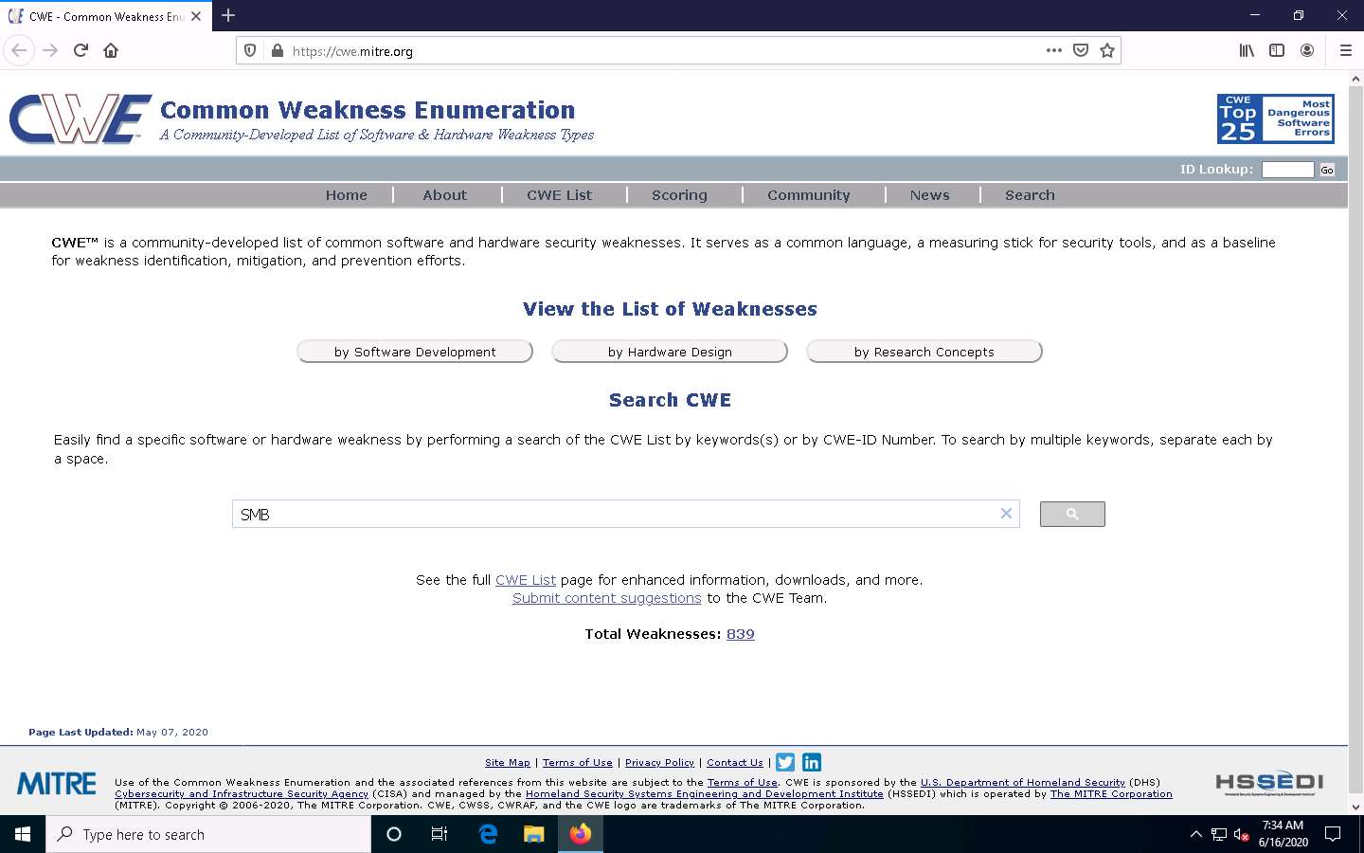Viewport: 1364px width, 853px height.
Task: Close the CWE browser tab
Action: tap(196, 16)
